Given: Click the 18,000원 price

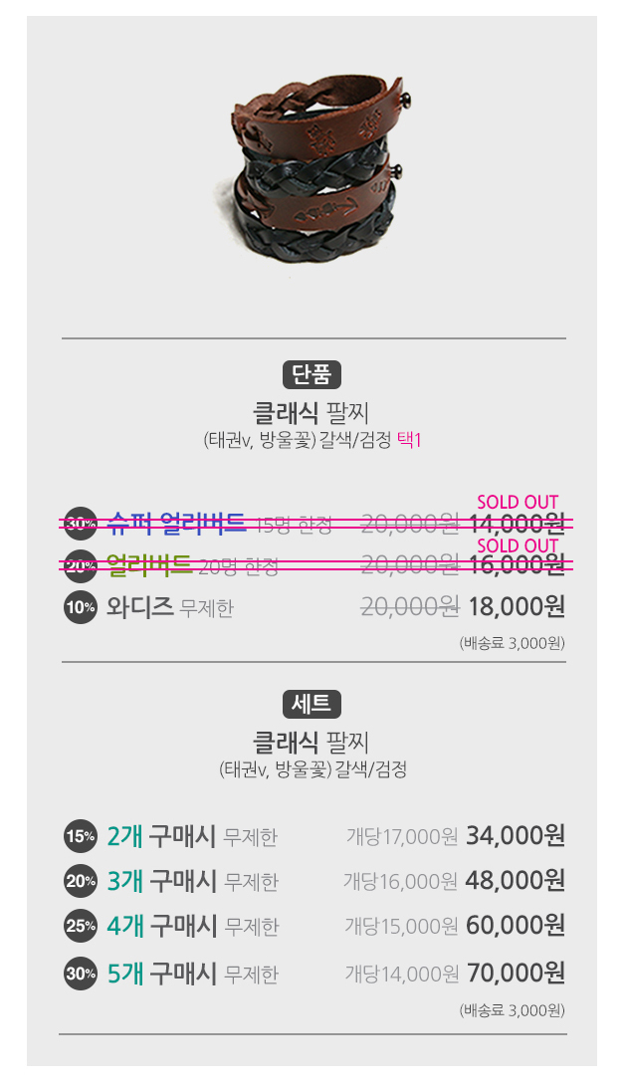Looking at the screenshot, I should [517, 606].
